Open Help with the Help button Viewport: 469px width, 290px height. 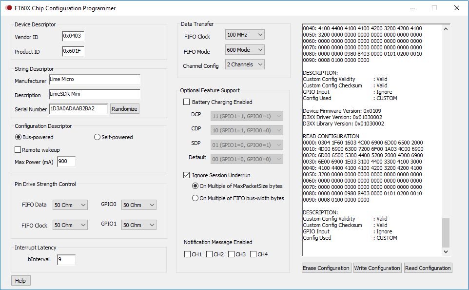tap(20, 281)
